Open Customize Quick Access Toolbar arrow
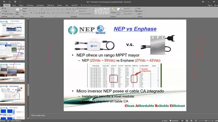The width and height of the screenshot is (218, 122). coord(20,2)
